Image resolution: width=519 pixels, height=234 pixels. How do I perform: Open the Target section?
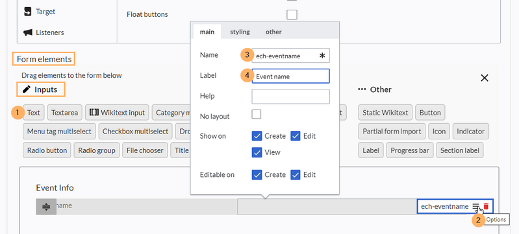point(40,12)
